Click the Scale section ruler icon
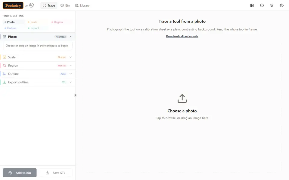Screen dimensions: 289x180 [5, 57]
